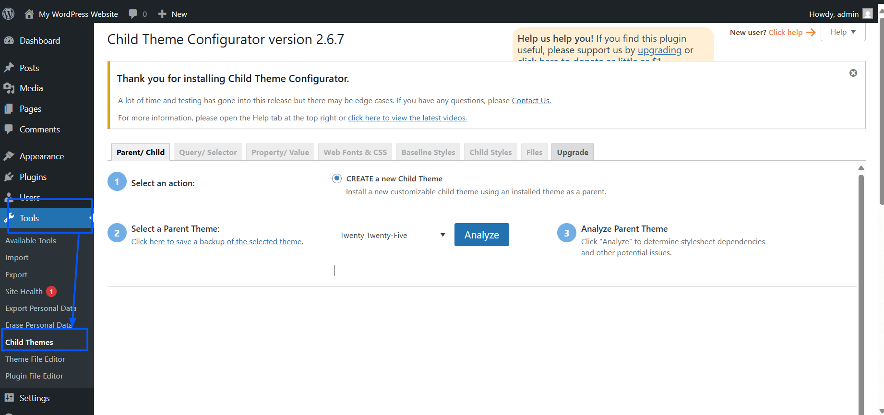Go to Dashboard in the sidebar
This screenshot has height=415, width=884.
[x=40, y=41]
